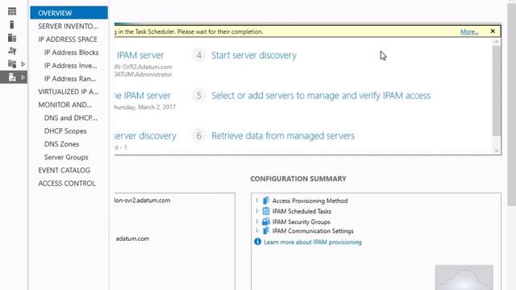The height and width of the screenshot is (290, 516).
Task: Click the IPAM Security Groups icon
Action: click(266, 222)
